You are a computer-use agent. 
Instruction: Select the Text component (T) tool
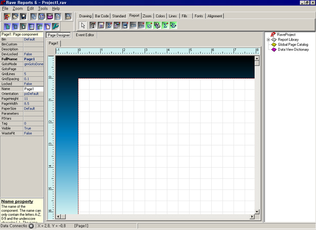pos(93,25)
